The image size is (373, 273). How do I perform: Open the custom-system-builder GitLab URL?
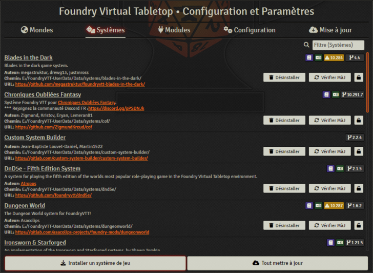point(81,158)
